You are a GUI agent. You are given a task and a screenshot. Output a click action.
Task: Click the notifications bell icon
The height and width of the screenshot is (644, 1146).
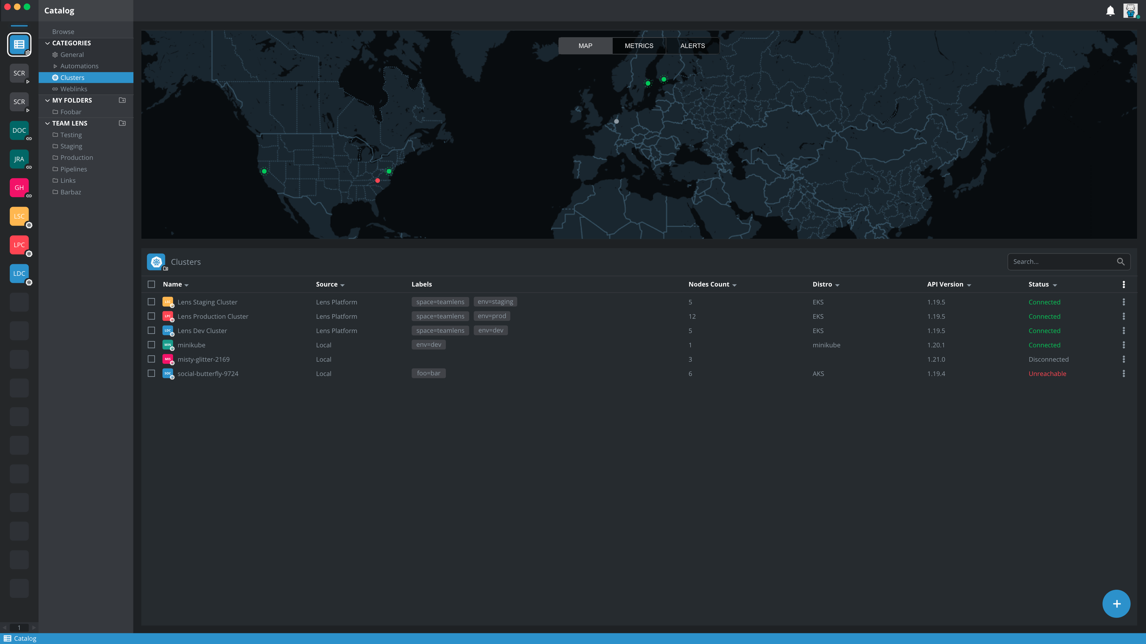[1110, 11]
